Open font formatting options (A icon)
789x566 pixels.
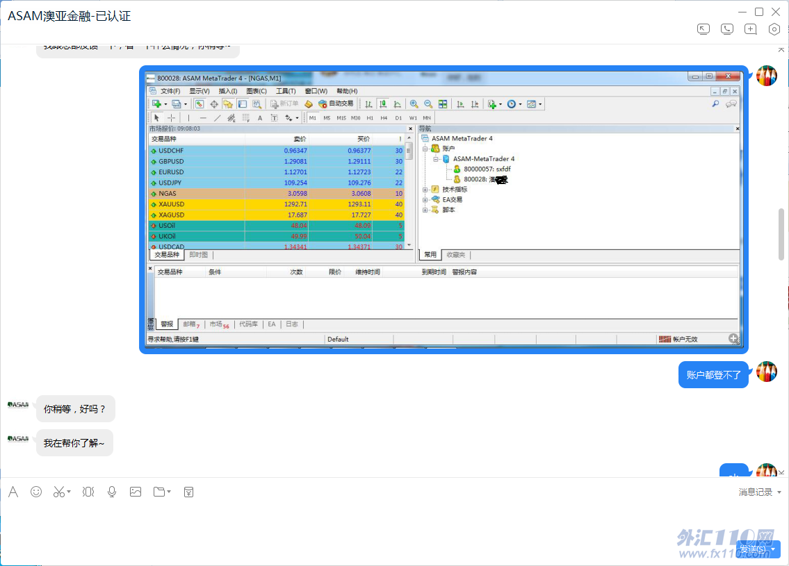pos(14,492)
